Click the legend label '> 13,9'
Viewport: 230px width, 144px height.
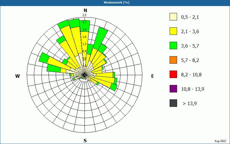(190, 104)
